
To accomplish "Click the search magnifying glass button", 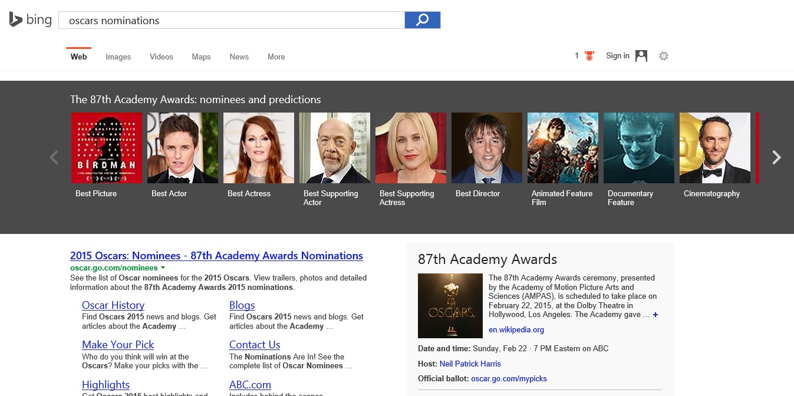I will pyautogui.click(x=422, y=19).
